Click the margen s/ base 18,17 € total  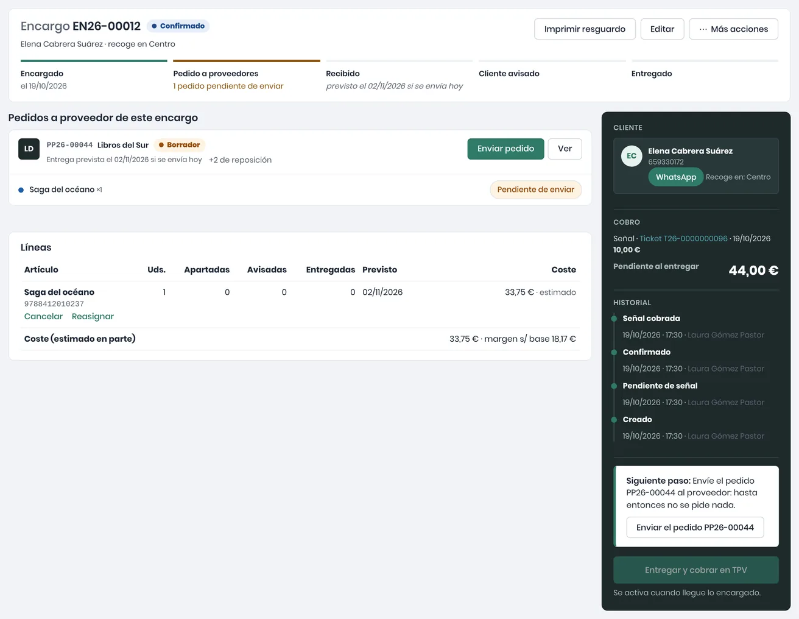pyautogui.click(x=530, y=339)
